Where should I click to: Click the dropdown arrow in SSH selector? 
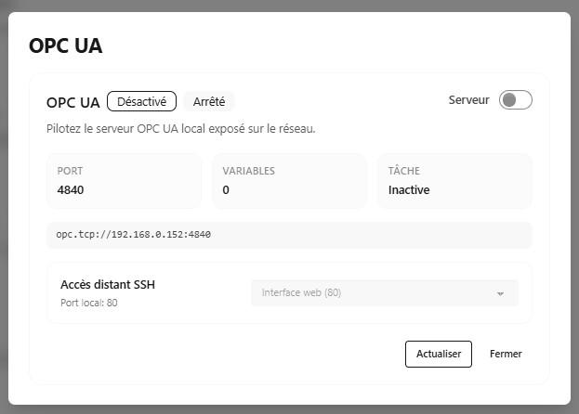(x=500, y=294)
